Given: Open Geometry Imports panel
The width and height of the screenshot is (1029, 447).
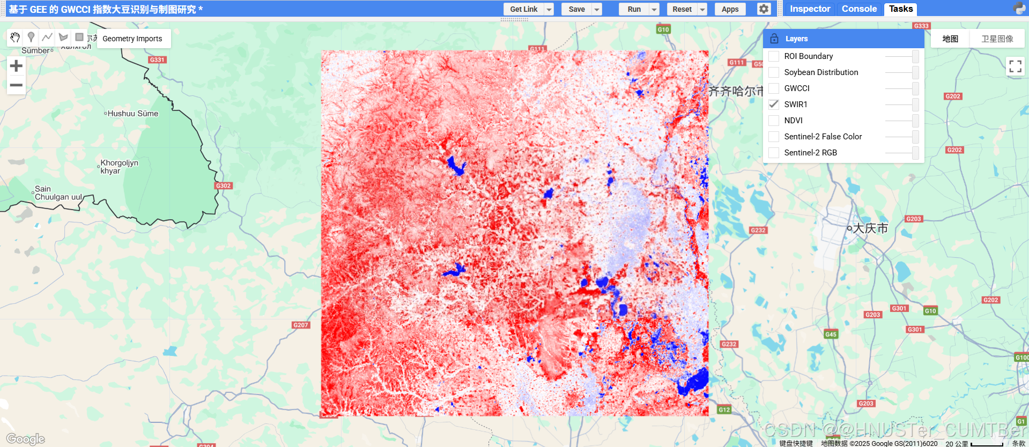Looking at the screenshot, I should pos(132,39).
